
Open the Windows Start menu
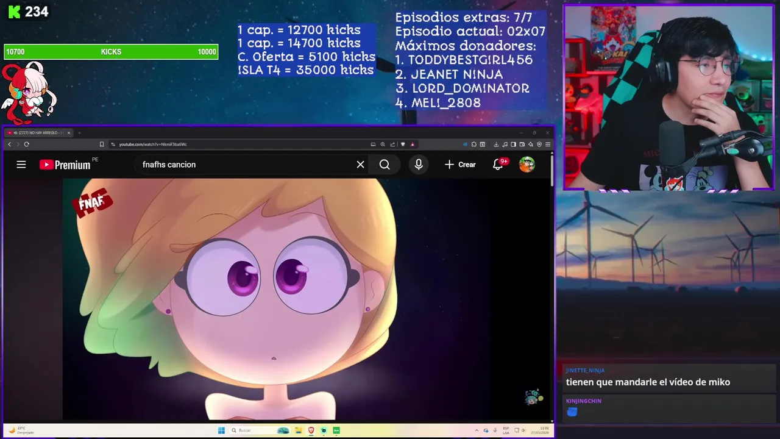point(221,430)
